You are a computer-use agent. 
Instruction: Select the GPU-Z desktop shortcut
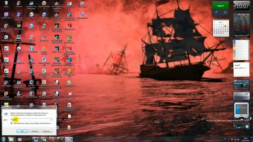(19, 27)
